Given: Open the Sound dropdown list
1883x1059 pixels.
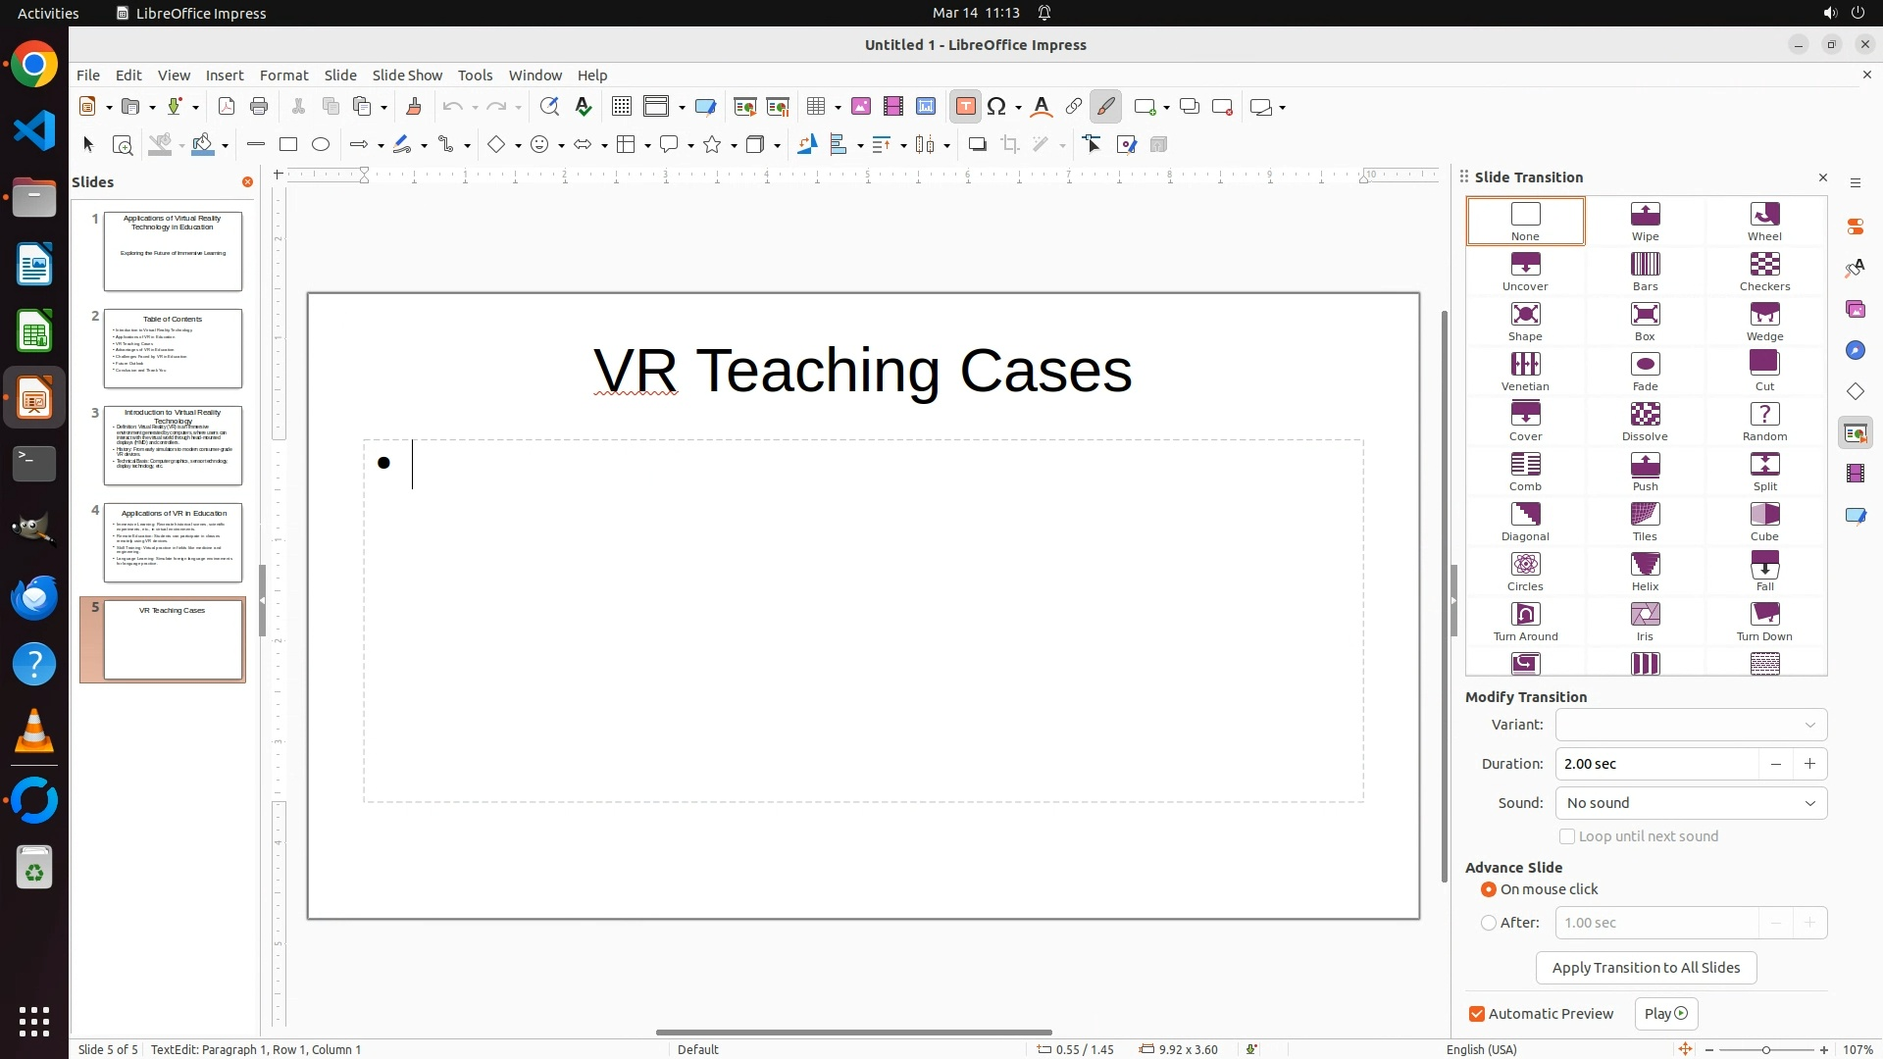Looking at the screenshot, I should coord(1691,803).
